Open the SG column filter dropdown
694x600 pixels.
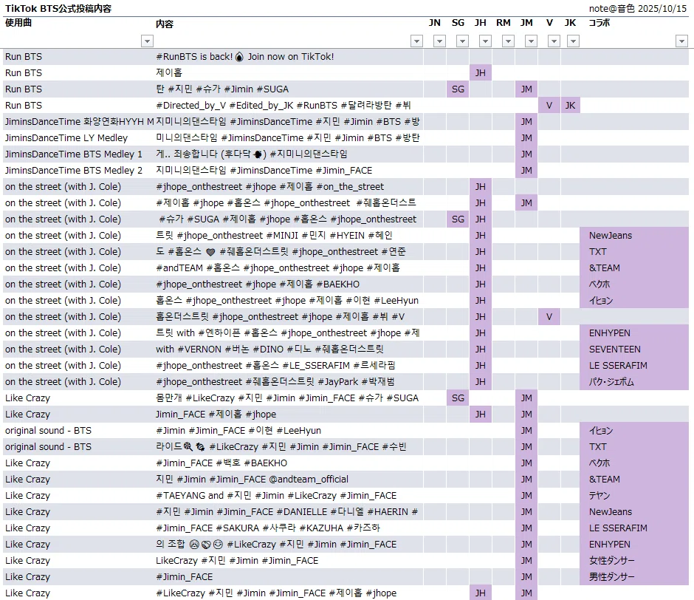[x=462, y=41]
